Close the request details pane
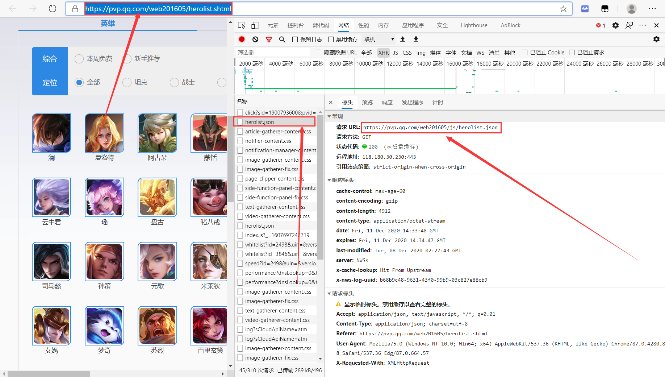The height and width of the screenshot is (377, 665). 331,103
